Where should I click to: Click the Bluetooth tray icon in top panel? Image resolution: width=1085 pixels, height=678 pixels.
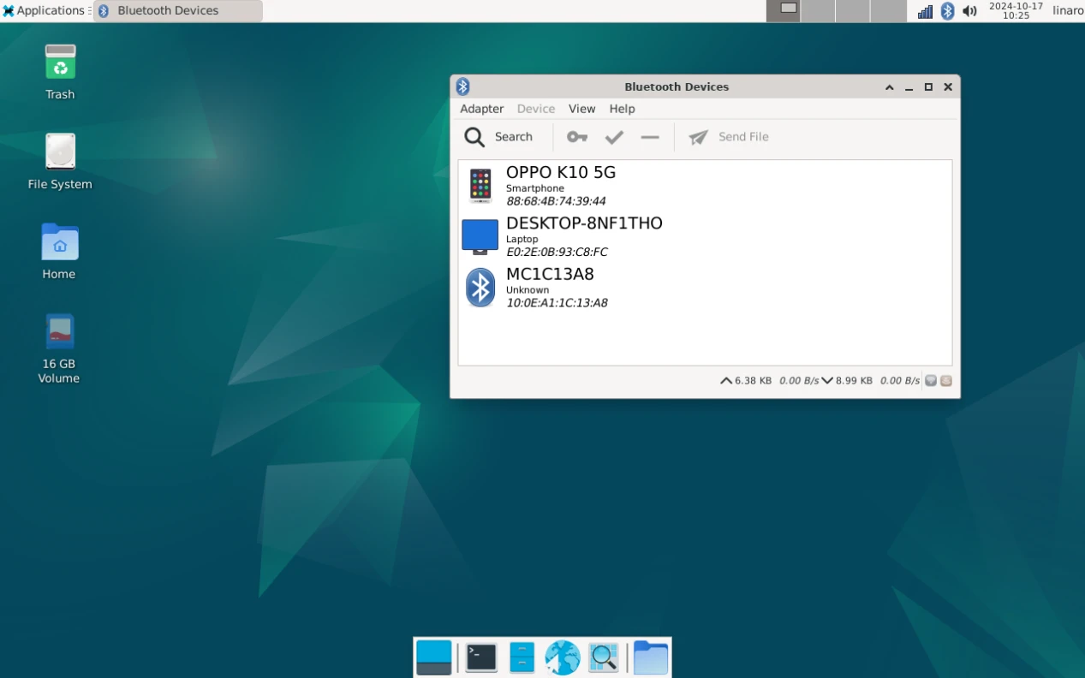[947, 11]
